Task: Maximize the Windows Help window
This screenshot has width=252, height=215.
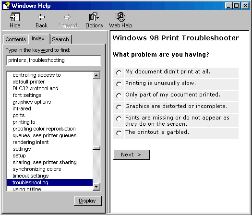Action: (237, 6)
